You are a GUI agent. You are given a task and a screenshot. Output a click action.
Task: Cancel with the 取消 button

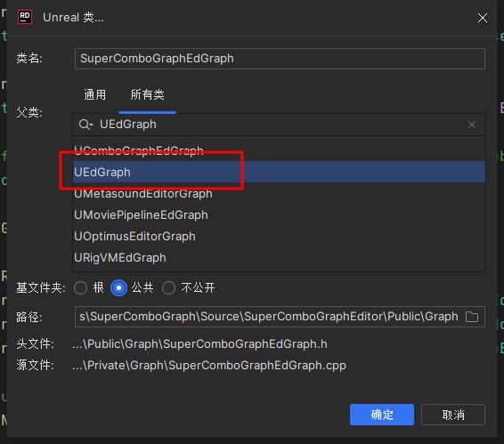(453, 415)
